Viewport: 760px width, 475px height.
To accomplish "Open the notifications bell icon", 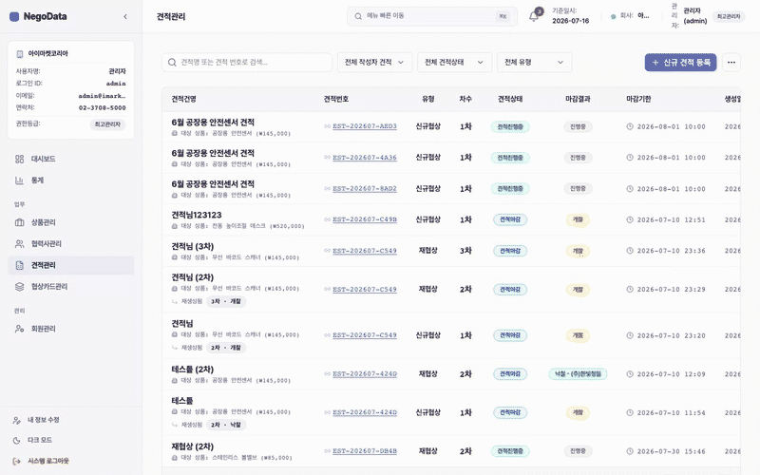I will (534, 16).
